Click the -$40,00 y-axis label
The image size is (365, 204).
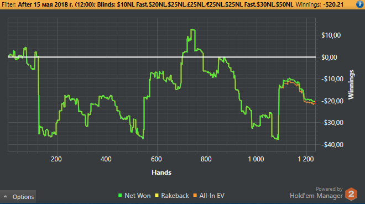[332, 145]
